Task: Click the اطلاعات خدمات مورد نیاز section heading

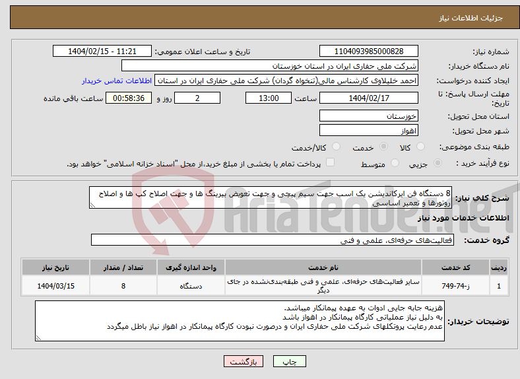Action: (463, 218)
